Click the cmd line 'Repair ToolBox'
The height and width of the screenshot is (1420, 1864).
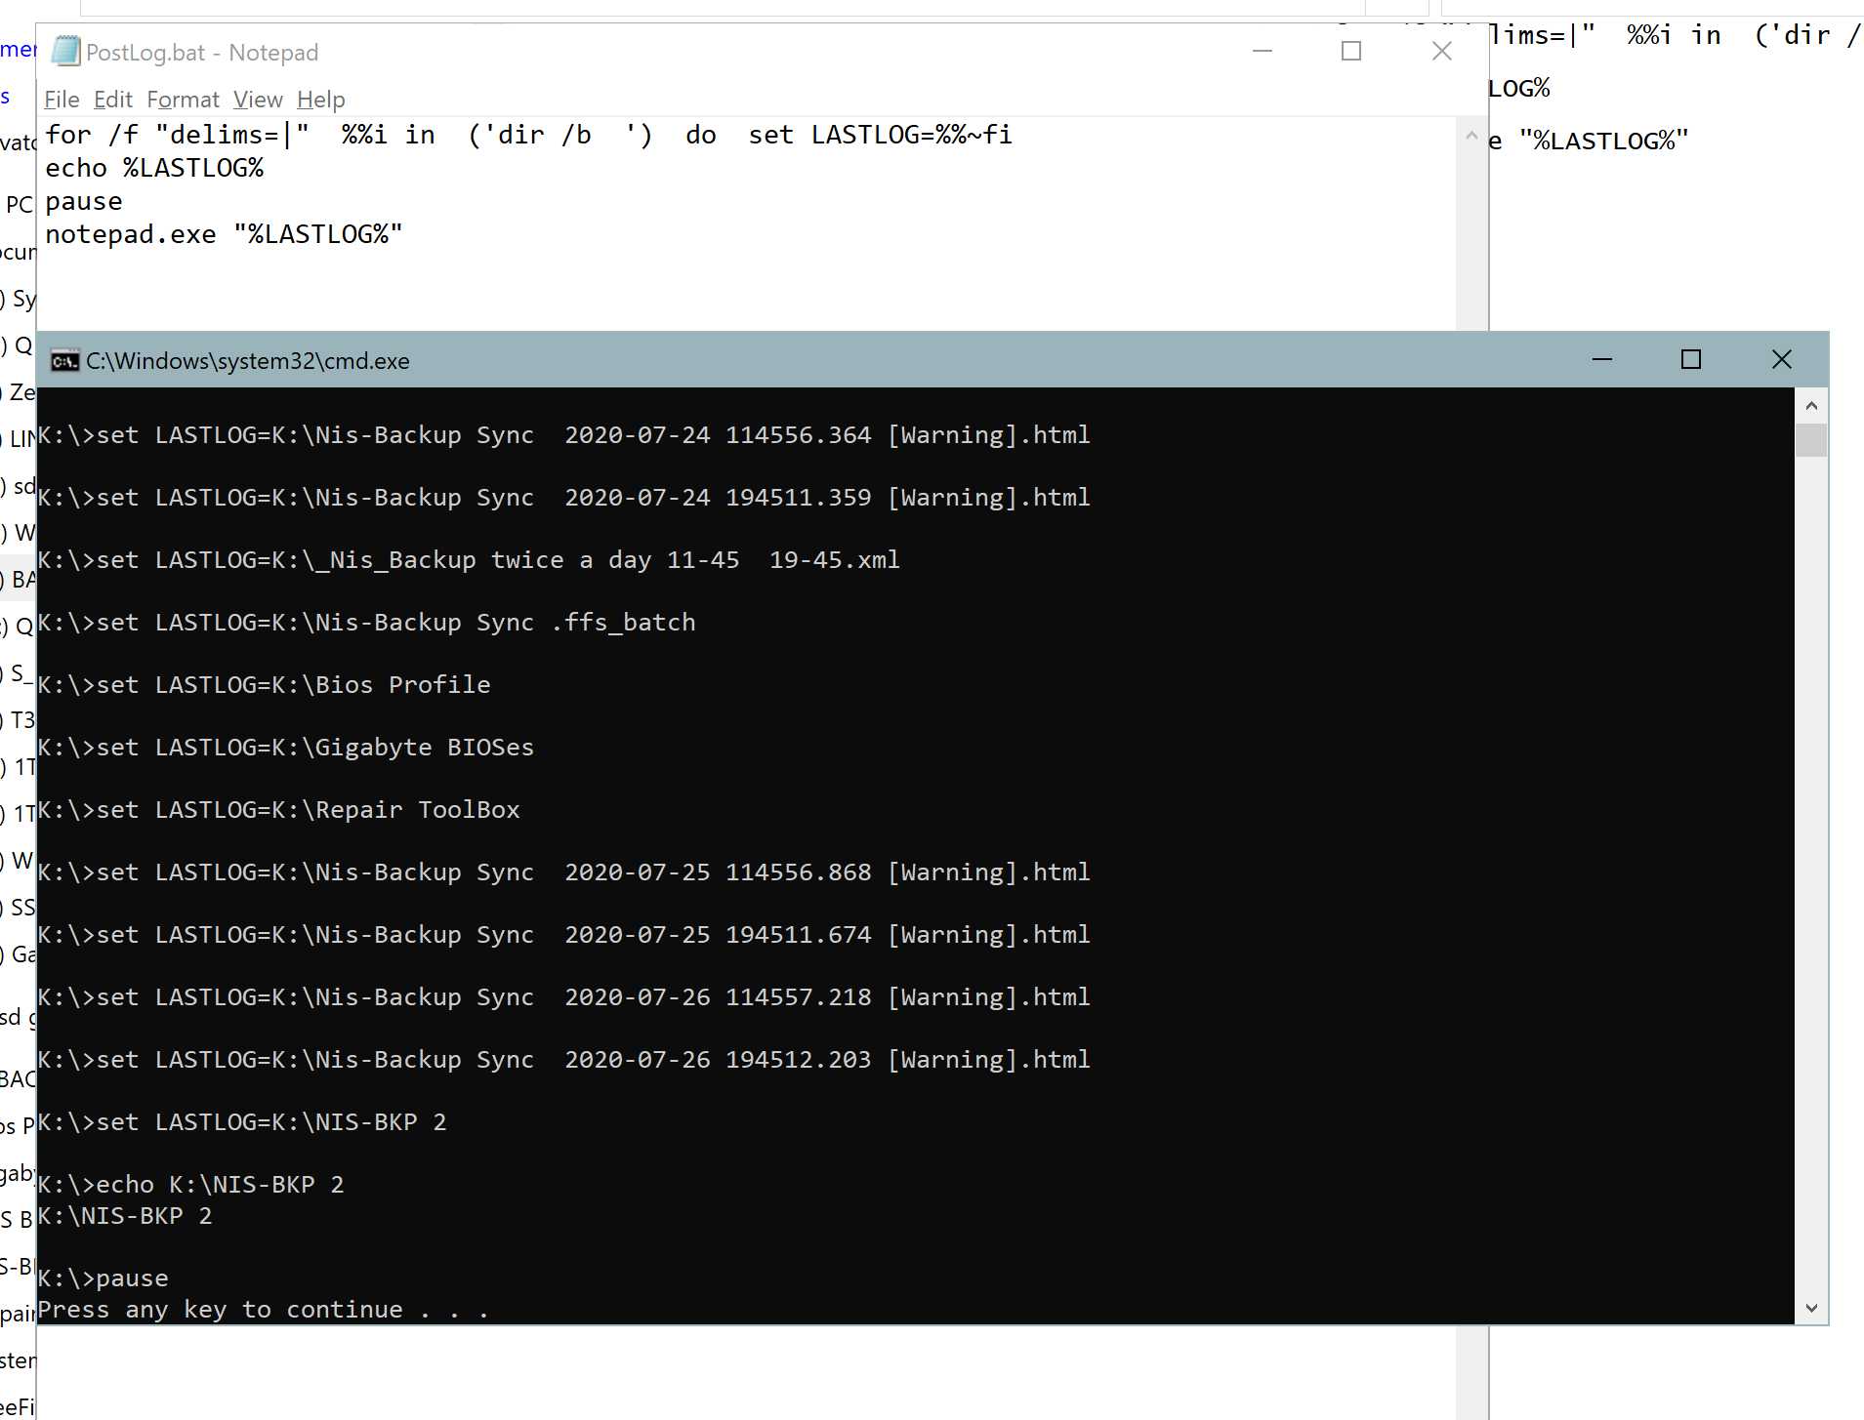(278, 810)
